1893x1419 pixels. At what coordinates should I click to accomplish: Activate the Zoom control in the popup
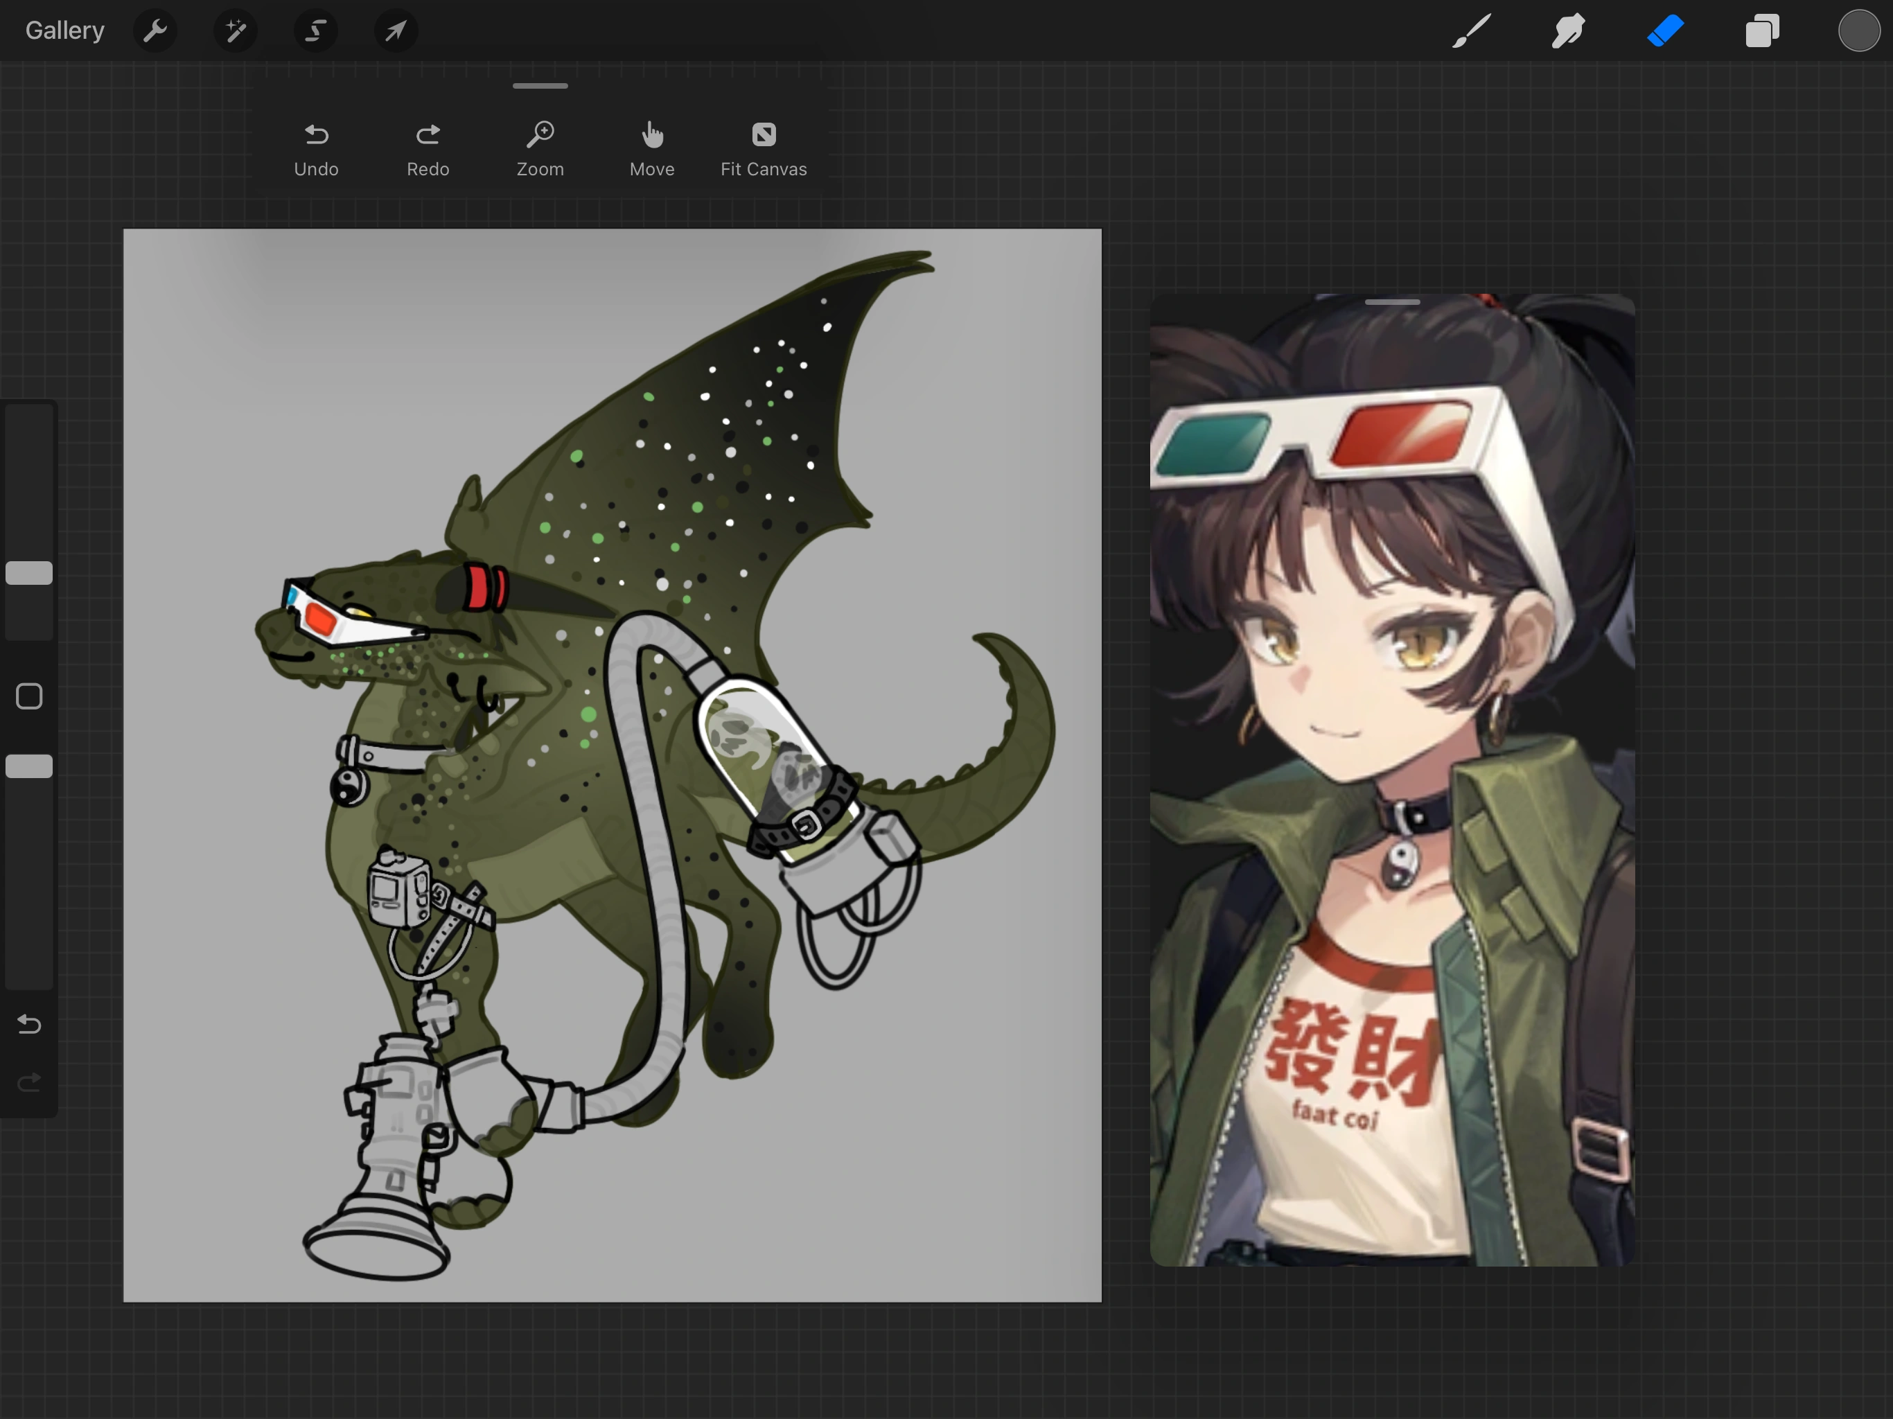(540, 147)
